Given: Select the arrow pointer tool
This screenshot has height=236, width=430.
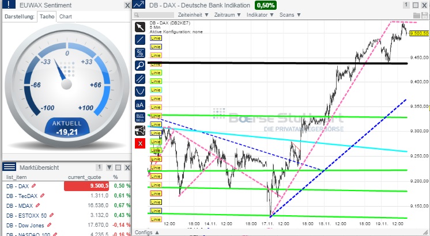Looking at the screenshot, I should (140, 27).
